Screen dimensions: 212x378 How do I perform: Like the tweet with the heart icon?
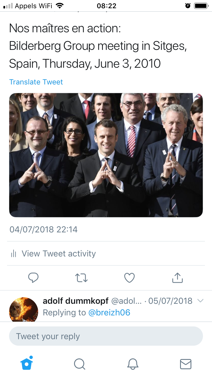point(129,278)
